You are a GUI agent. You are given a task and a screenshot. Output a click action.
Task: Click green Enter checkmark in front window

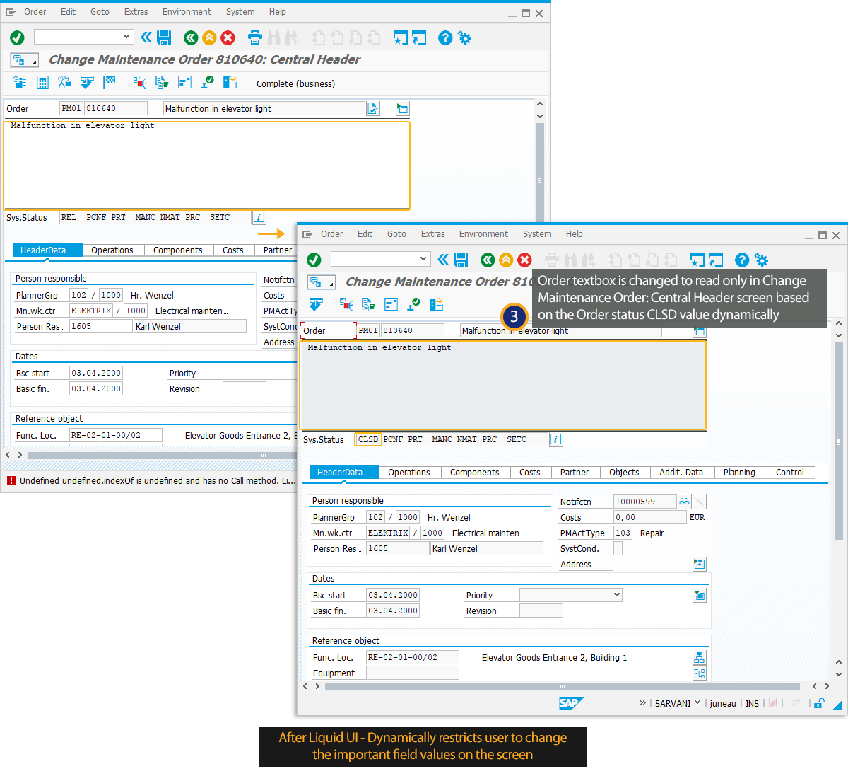pos(314,260)
